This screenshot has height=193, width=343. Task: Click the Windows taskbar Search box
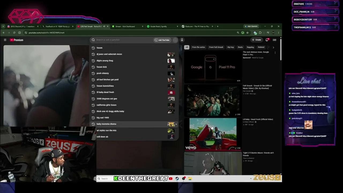pyautogui.click(x=105, y=179)
